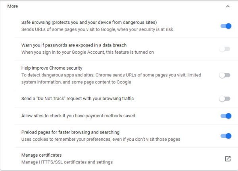The image size is (238, 171).
Task: Click the 'Sends URLs of some pages' description
Action: coord(97,29)
